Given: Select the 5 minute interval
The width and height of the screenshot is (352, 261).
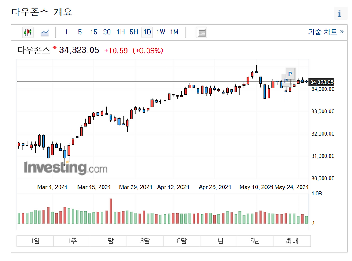Looking at the screenshot, I should point(80,32).
